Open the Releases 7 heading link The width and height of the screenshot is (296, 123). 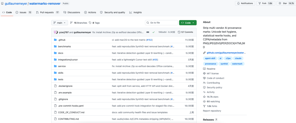point(210,120)
